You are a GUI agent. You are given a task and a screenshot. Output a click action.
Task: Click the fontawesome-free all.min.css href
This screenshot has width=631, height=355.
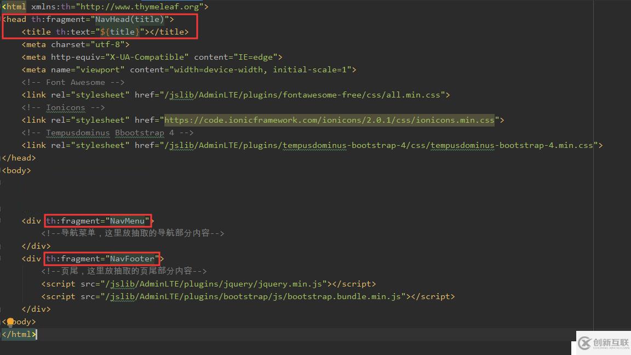302,95
